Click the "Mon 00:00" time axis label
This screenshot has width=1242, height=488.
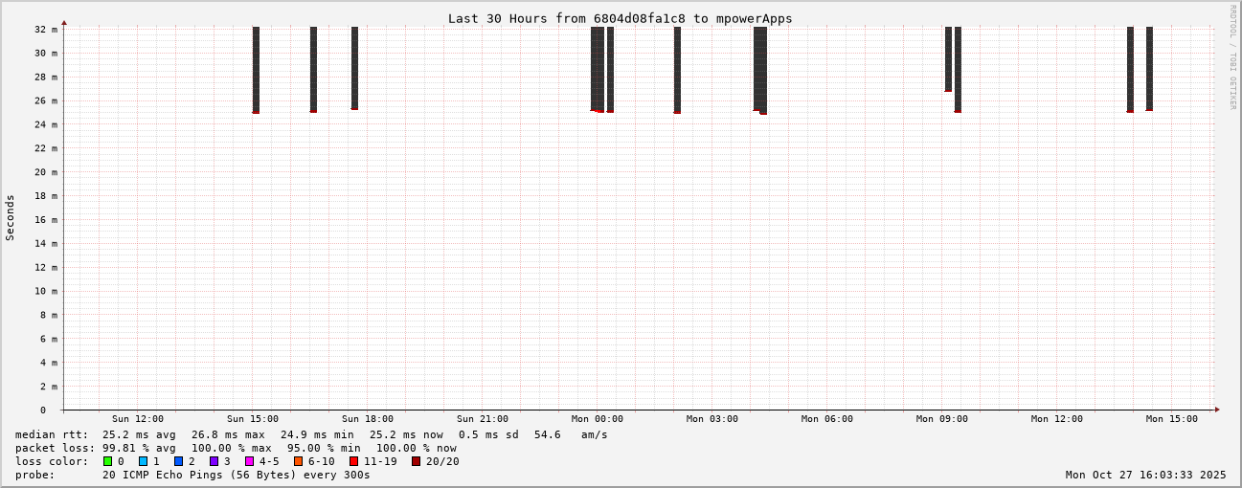click(597, 419)
